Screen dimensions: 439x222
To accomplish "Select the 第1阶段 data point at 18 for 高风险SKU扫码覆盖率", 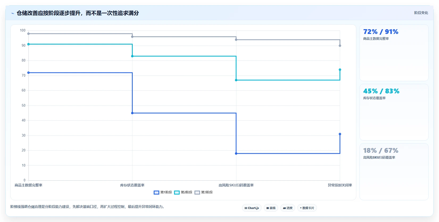I will [236, 154].
